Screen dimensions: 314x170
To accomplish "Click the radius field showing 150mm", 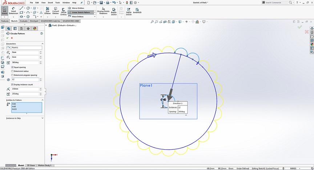I will click(x=25, y=89).
